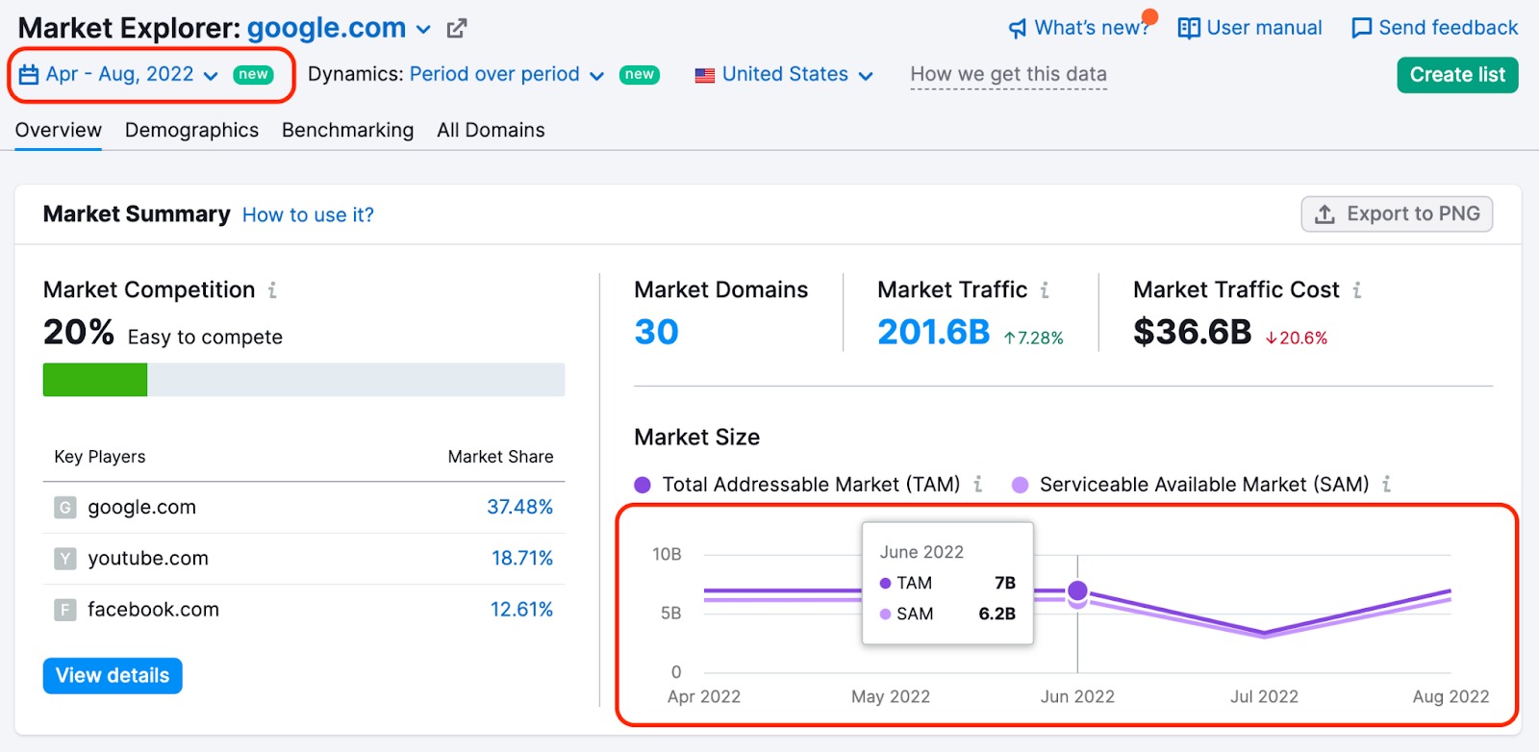Screen dimensions: 1539x752
Task: Open google.com in external link icon
Action: pyautogui.click(x=457, y=29)
